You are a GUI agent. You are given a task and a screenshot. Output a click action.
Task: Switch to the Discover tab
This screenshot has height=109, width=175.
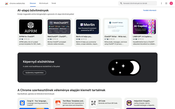33,3
